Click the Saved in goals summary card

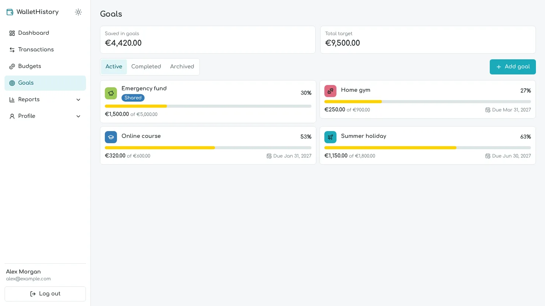click(208, 40)
